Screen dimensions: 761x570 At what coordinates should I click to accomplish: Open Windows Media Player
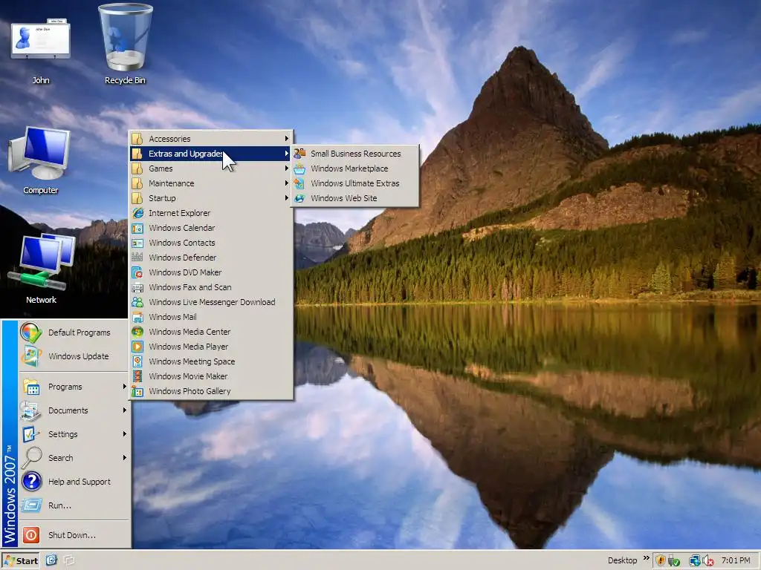coord(212,347)
